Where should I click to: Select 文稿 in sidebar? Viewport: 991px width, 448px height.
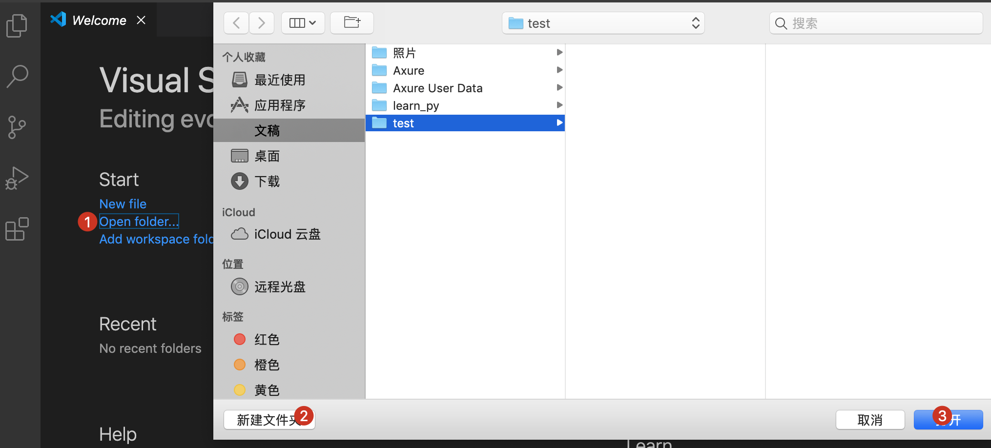289,130
